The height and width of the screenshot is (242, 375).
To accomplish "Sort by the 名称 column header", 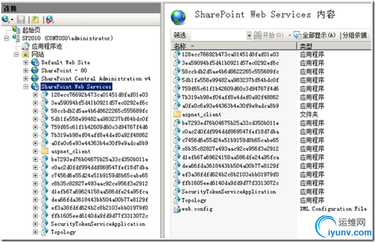I will pos(234,45).
